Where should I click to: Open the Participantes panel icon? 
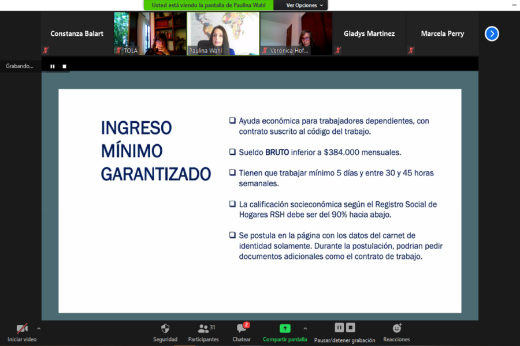[203, 329]
